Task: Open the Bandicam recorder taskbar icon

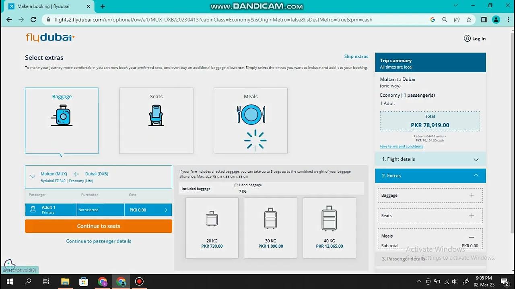Action: [x=139, y=281]
